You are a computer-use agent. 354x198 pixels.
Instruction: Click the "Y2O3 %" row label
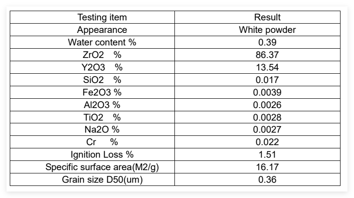click(102, 67)
